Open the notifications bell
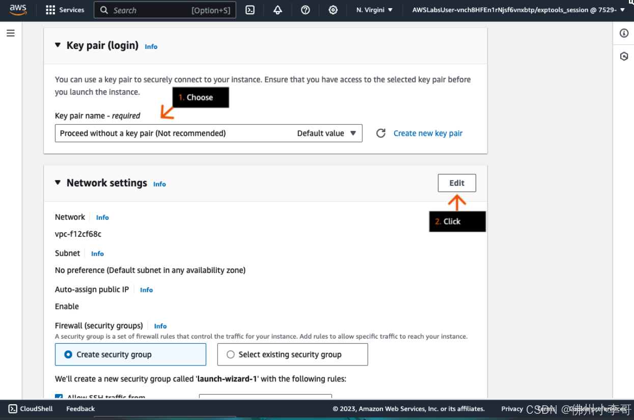The height and width of the screenshot is (420, 634). 278,10
